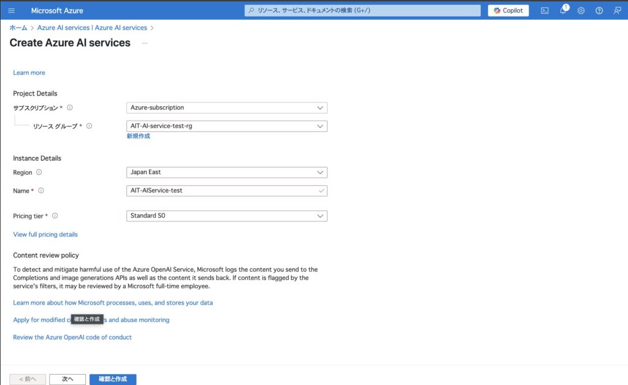
Task: Click the info icon next to サブスクリプション
Action: (x=70, y=108)
